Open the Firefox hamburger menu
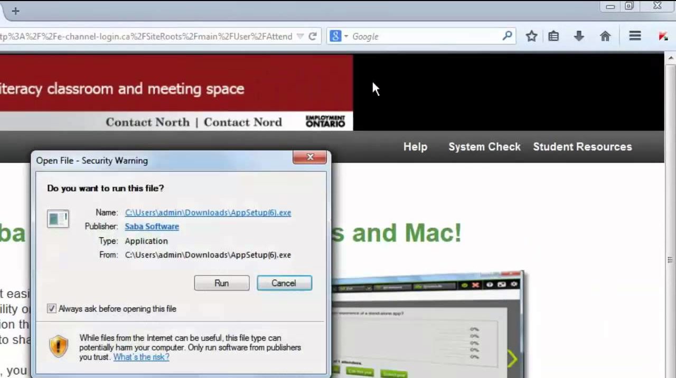The height and width of the screenshot is (378, 676). tap(635, 36)
